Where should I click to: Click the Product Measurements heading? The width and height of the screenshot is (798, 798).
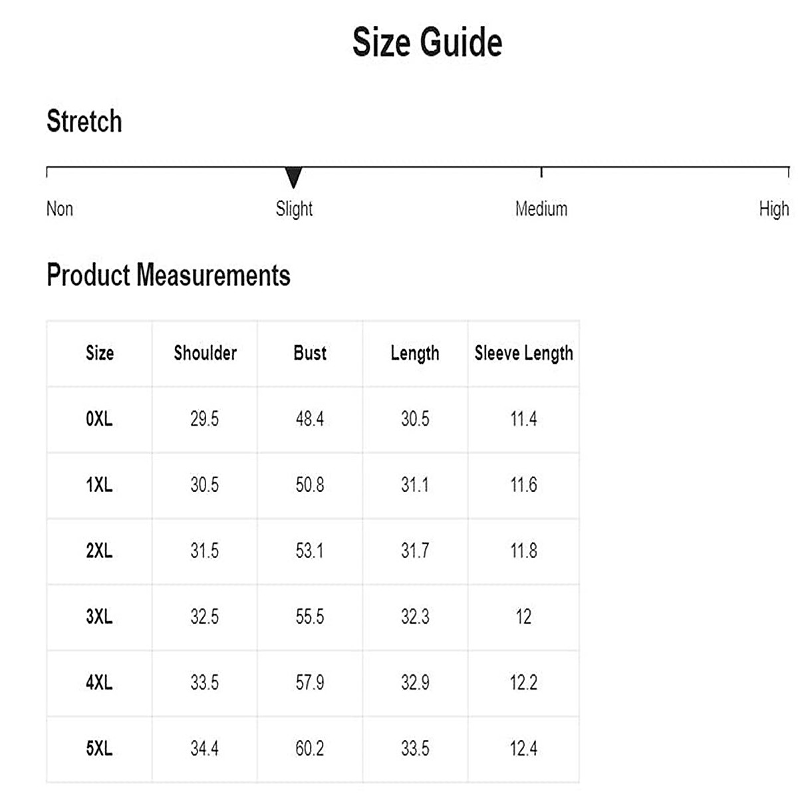168,275
